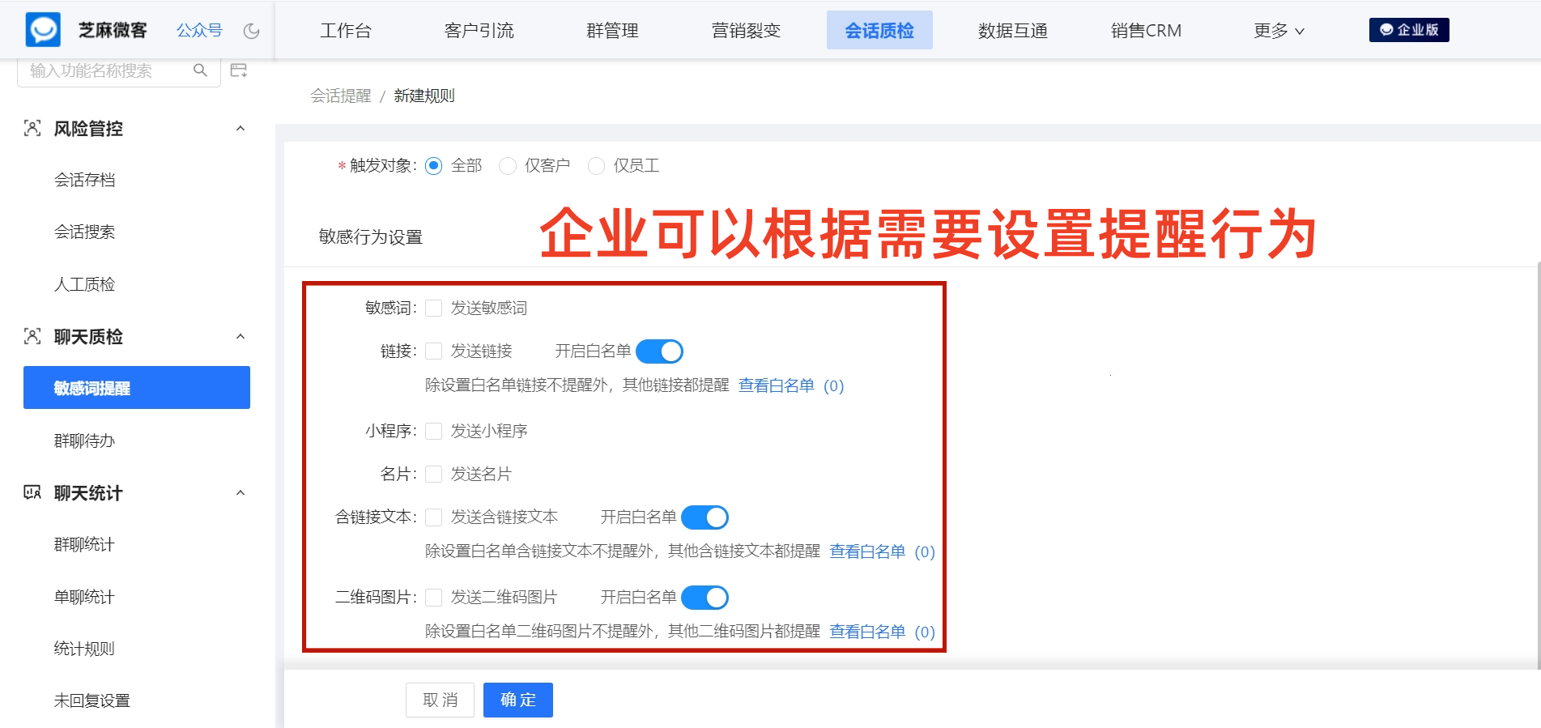Check the 发送链接 checkbox
Viewport: 1541px width, 728px height.
tap(434, 351)
